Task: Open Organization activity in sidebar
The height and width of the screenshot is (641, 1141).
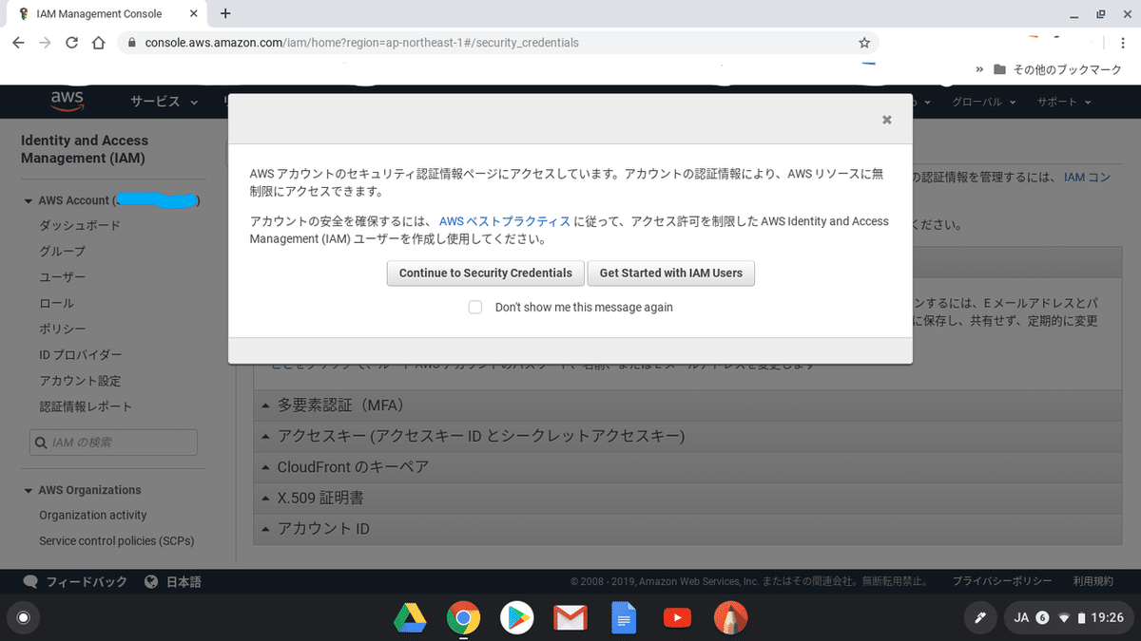Action: tap(93, 515)
